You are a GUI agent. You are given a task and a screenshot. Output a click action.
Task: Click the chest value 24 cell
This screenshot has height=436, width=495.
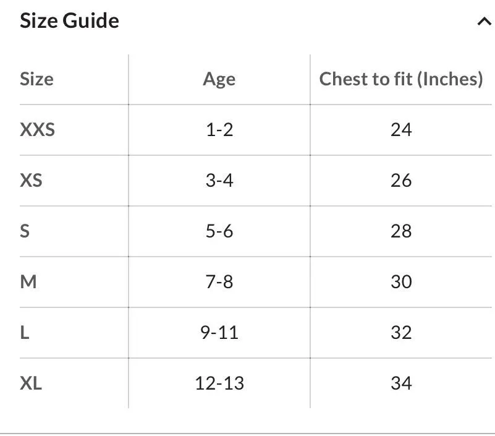[x=400, y=130]
